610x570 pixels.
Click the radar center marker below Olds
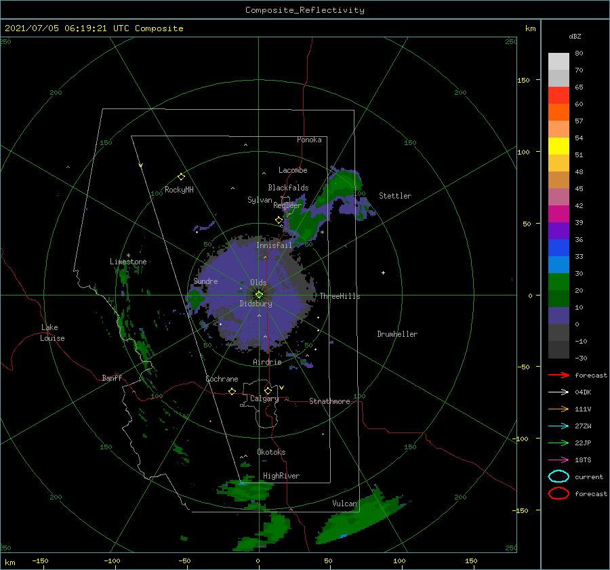pyautogui.click(x=259, y=295)
